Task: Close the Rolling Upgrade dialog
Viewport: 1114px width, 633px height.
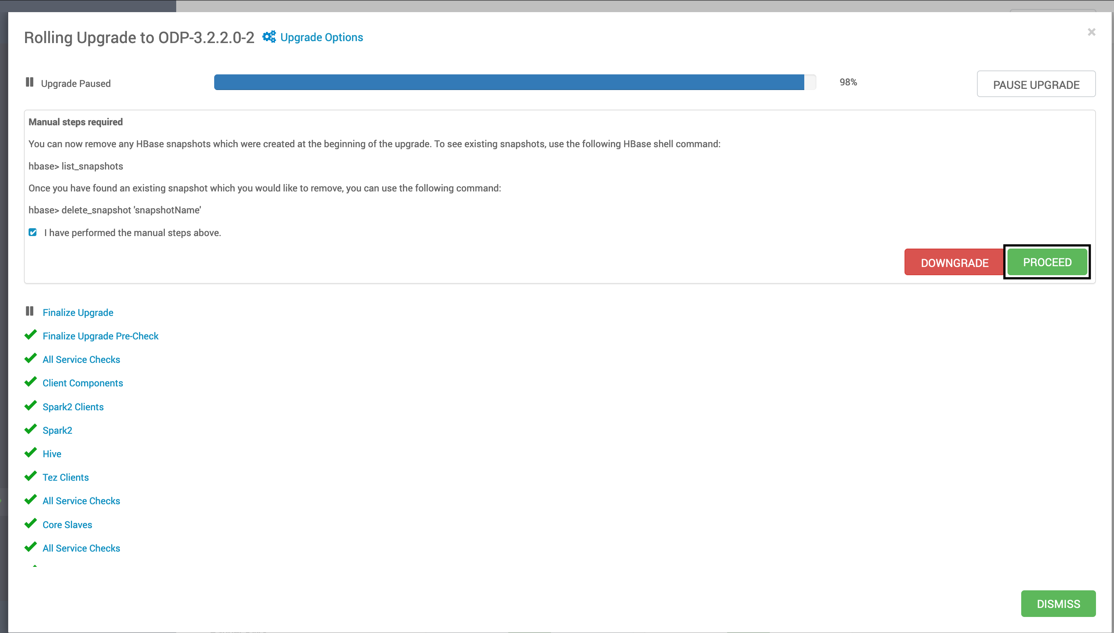Action: coord(1091,32)
